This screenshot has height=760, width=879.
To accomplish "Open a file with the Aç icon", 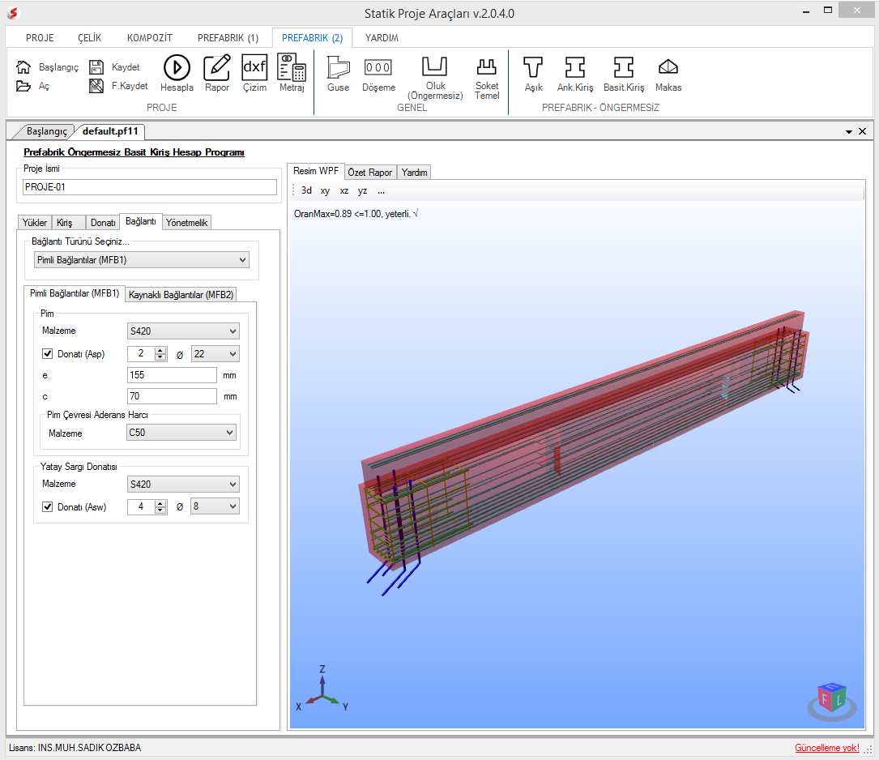I will click(x=23, y=86).
